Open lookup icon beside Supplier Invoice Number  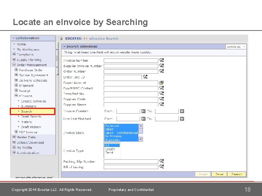(x=162, y=65)
